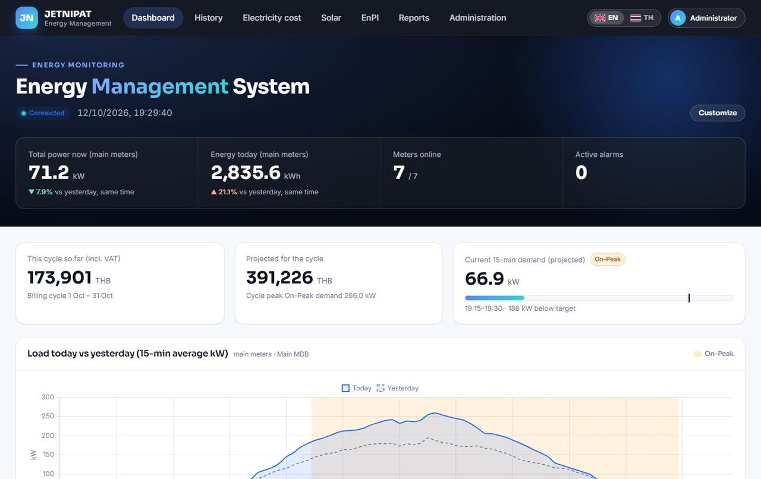
Task: Click the demand target marker line
Action: tap(689, 298)
